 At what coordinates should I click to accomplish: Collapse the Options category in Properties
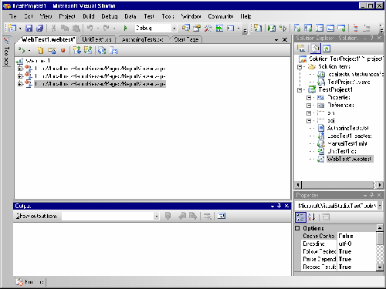(x=297, y=228)
